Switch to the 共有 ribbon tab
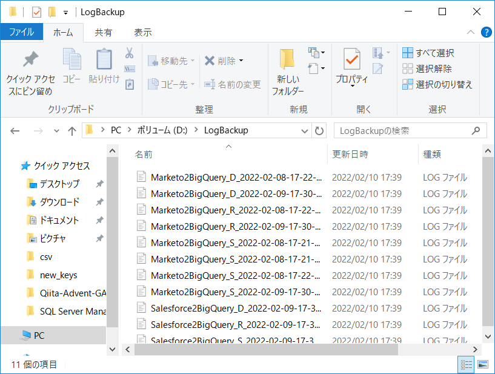The width and height of the screenshot is (495, 374). pos(104,32)
